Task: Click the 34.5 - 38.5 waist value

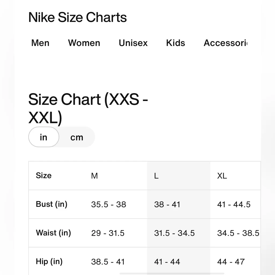Action: [238, 233]
